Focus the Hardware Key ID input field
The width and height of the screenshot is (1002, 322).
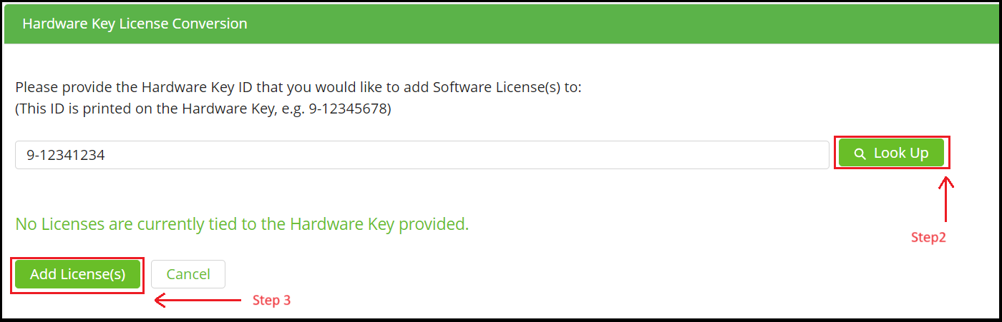pos(422,154)
